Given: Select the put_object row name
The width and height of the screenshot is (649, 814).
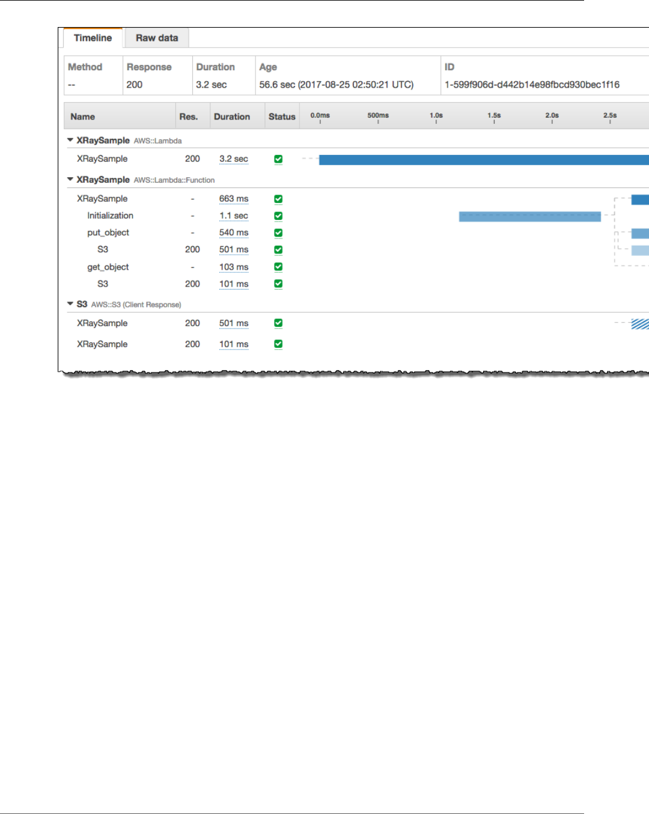Looking at the screenshot, I should [x=108, y=232].
